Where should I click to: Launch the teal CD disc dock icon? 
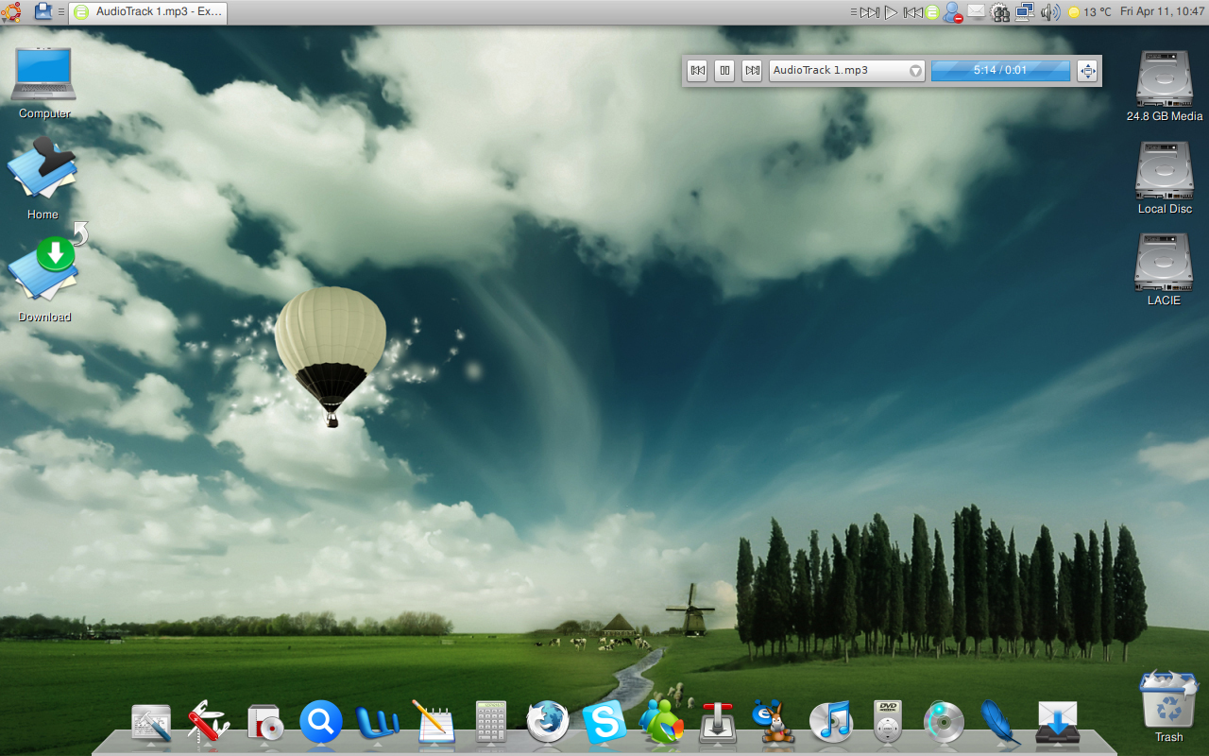[x=945, y=723]
